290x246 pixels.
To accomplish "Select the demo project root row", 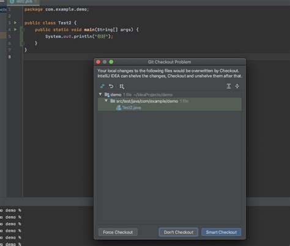I will click(169, 95).
